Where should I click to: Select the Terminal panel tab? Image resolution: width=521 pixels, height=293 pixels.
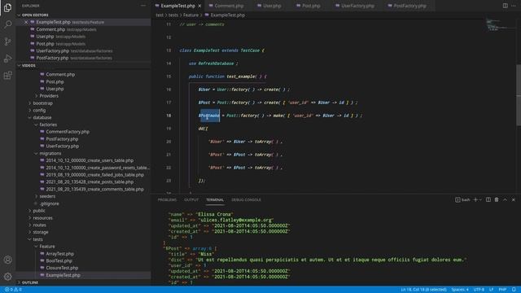coord(215,199)
